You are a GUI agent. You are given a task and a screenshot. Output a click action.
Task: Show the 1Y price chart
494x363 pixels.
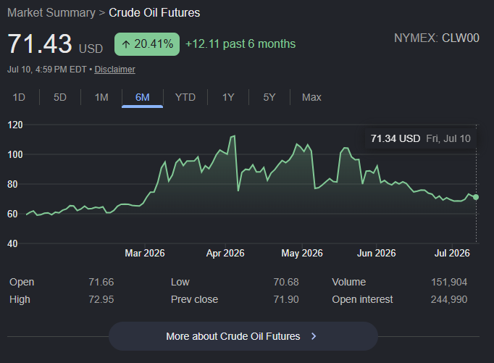click(x=228, y=97)
